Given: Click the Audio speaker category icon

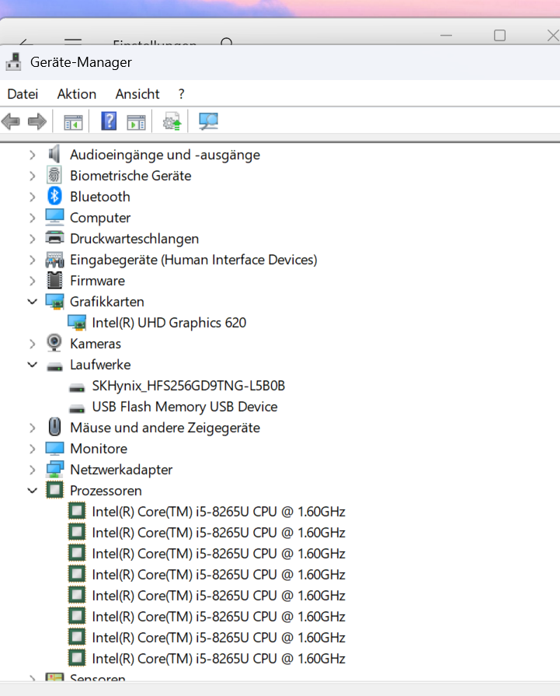Looking at the screenshot, I should 54,155.
